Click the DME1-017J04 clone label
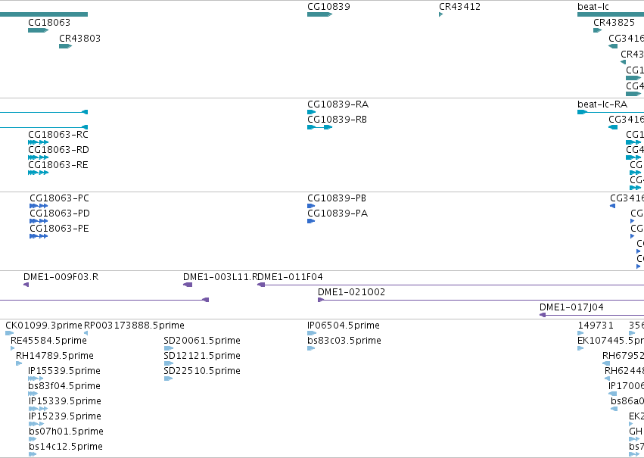 coord(571,307)
